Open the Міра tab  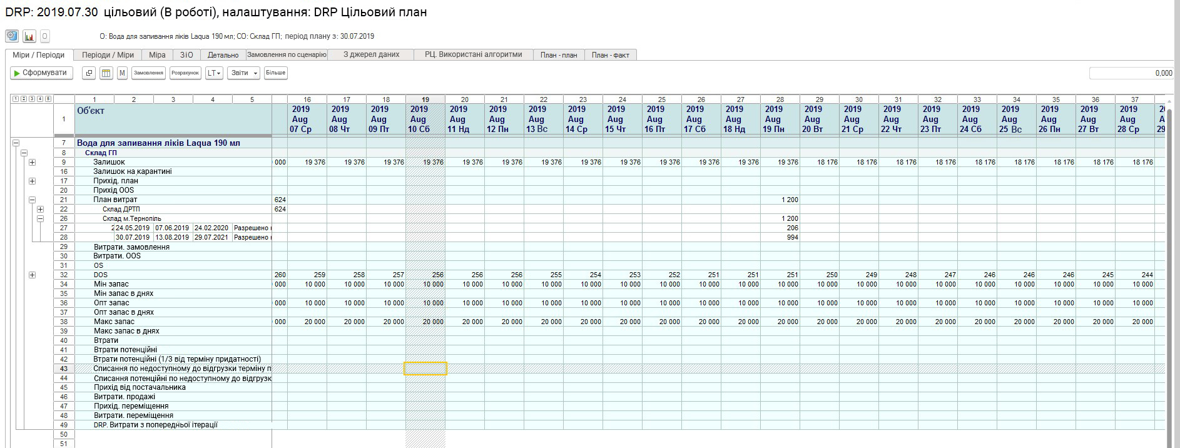[x=157, y=55]
